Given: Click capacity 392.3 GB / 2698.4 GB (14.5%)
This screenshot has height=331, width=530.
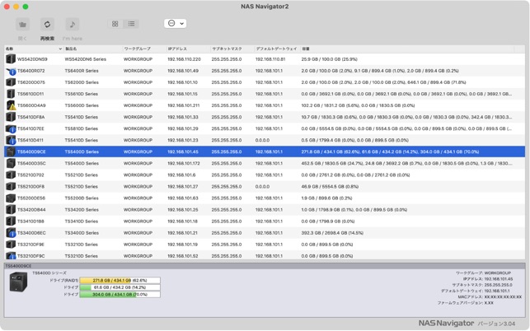Looking at the screenshot, I should point(332,233).
